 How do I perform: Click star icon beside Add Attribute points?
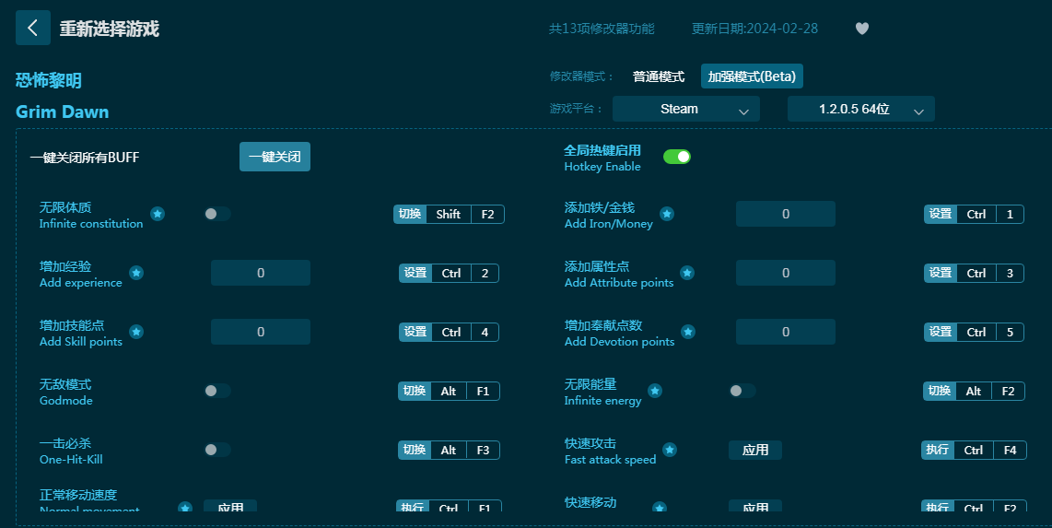[x=687, y=273]
